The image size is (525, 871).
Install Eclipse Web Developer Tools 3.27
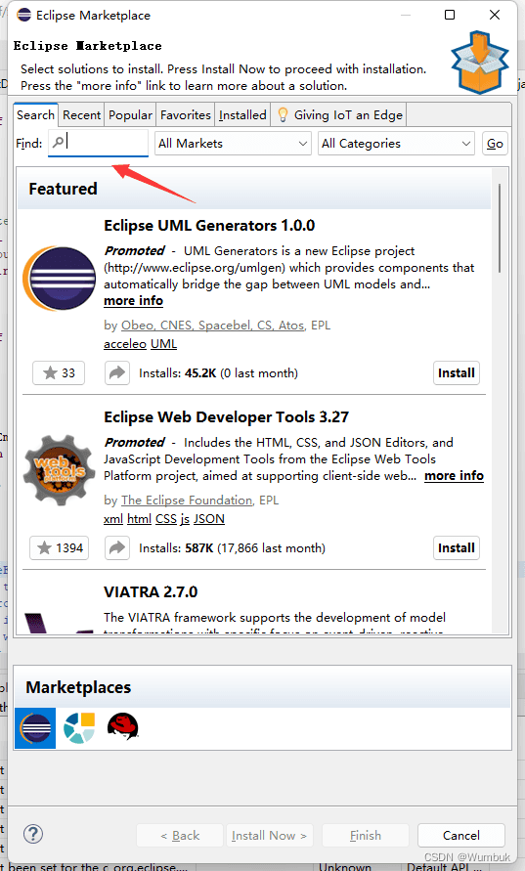coord(457,548)
